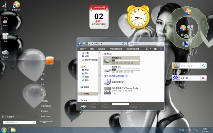Open the 桌秀美化2.1 desktop shortcut
This screenshot has width=213, height=133.
(17, 6)
